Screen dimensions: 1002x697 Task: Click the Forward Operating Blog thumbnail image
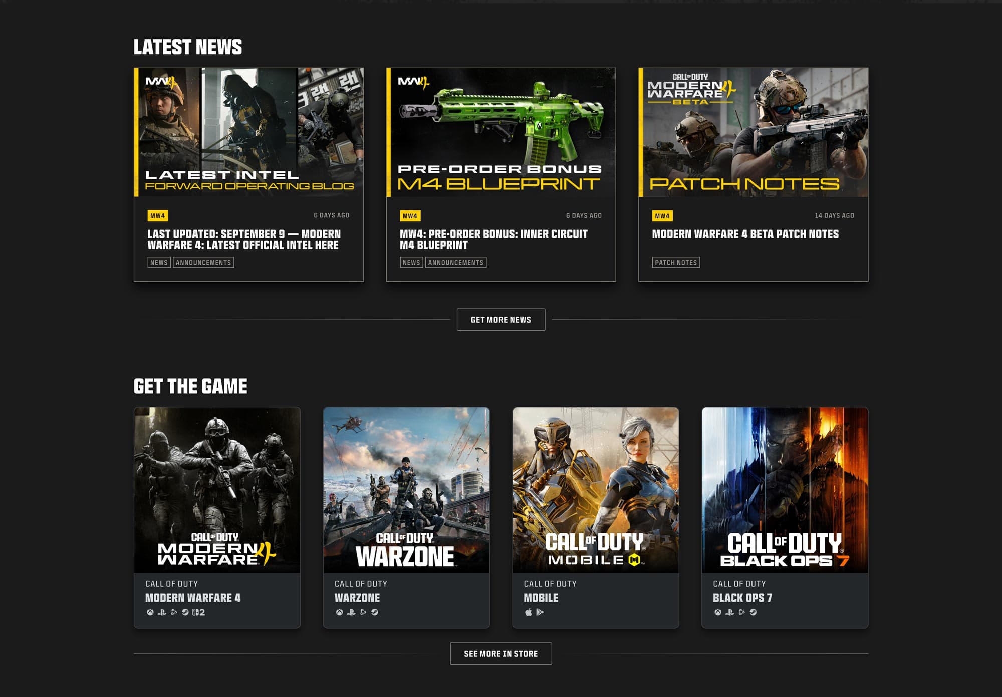pos(249,132)
